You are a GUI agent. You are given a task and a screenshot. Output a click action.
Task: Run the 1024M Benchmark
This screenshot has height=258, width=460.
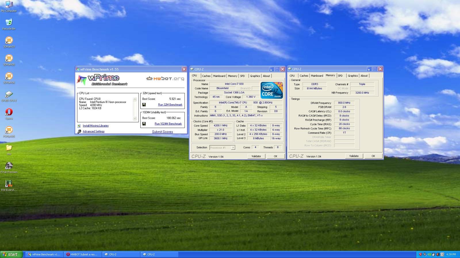(x=168, y=124)
